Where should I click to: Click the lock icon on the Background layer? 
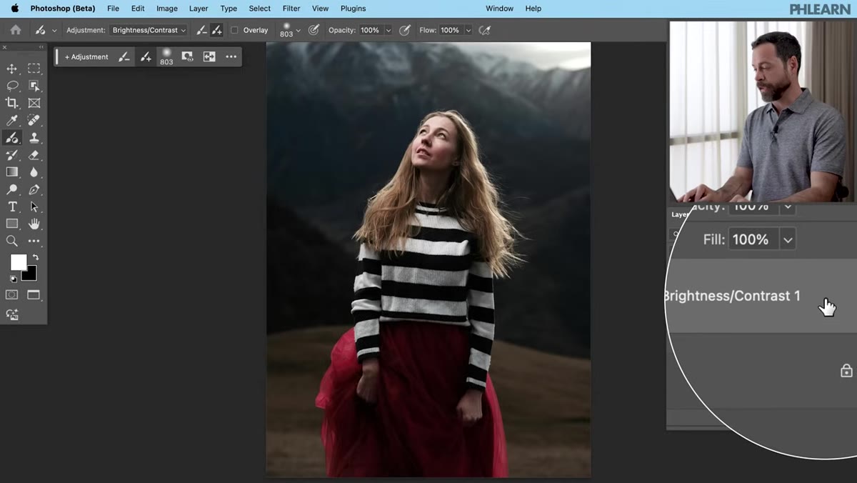(846, 371)
